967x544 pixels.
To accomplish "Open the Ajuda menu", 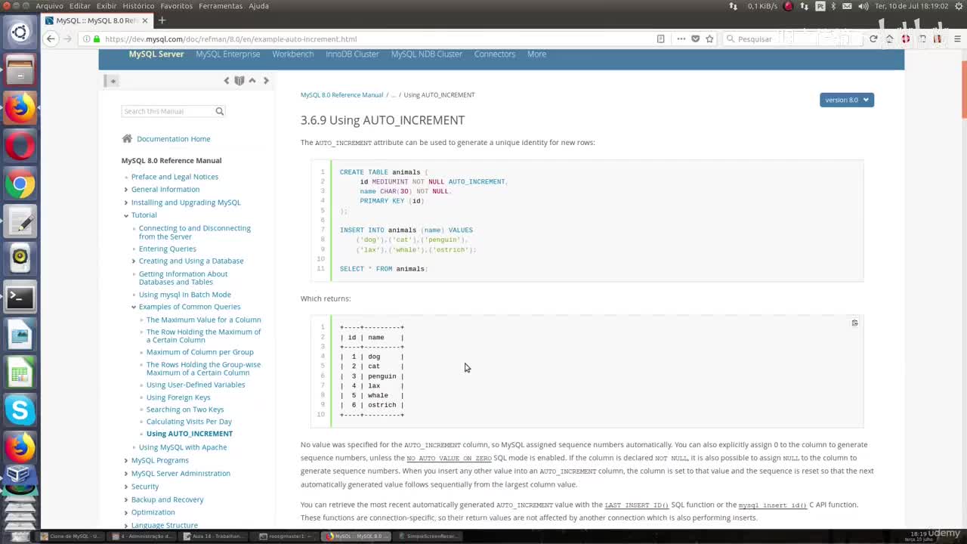I will pyautogui.click(x=258, y=6).
